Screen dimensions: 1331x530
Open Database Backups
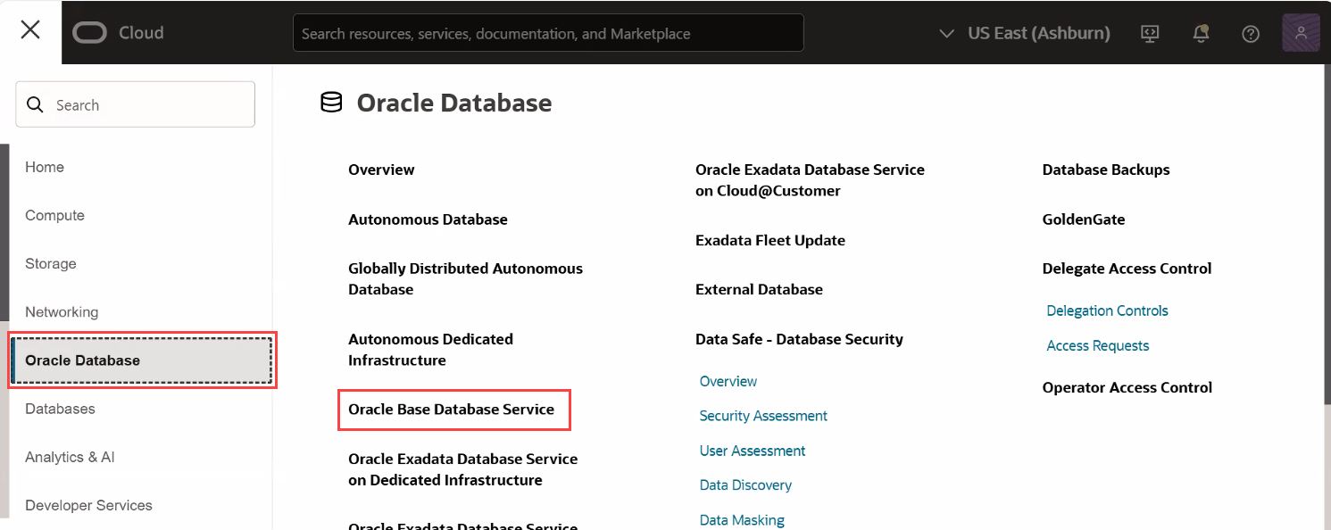click(1106, 170)
